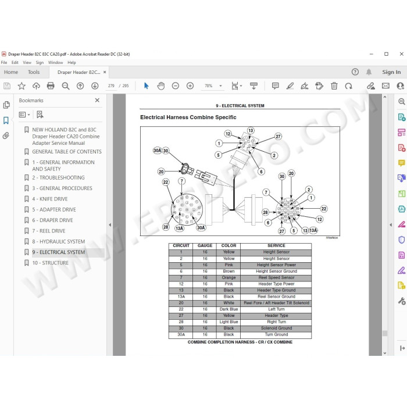
Task: Go to next page arrow
Action: coord(95,85)
